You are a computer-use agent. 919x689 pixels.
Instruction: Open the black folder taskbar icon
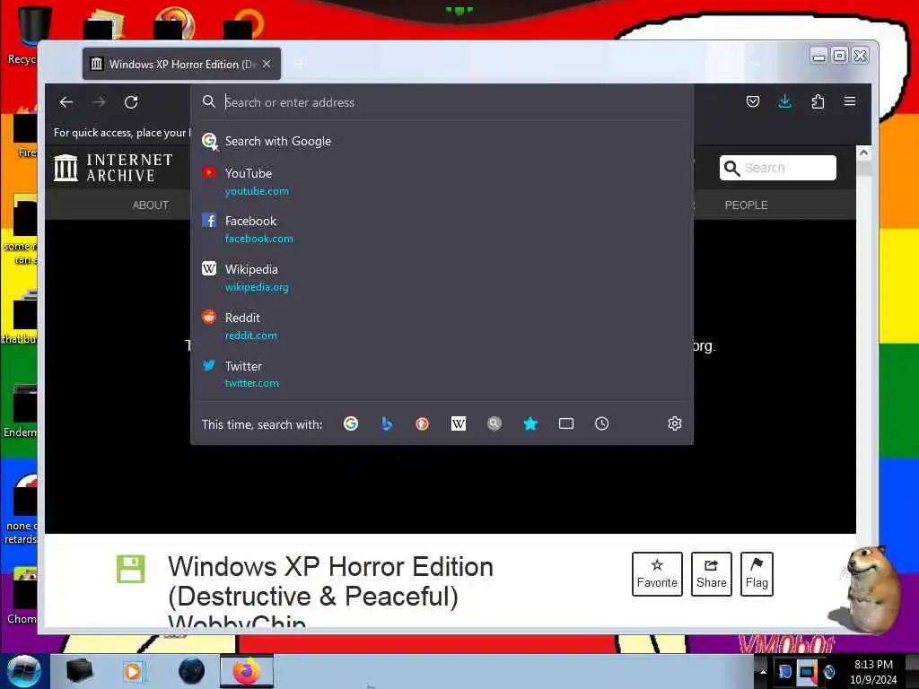pyautogui.click(x=79, y=671)
